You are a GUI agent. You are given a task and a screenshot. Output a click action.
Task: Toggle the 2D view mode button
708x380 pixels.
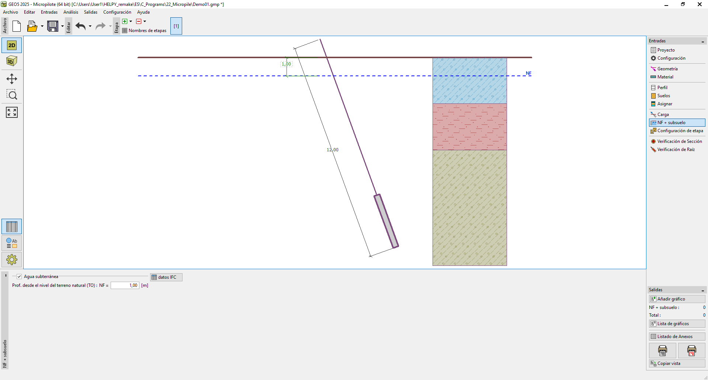pyautogui.click(x=12, y=45)
